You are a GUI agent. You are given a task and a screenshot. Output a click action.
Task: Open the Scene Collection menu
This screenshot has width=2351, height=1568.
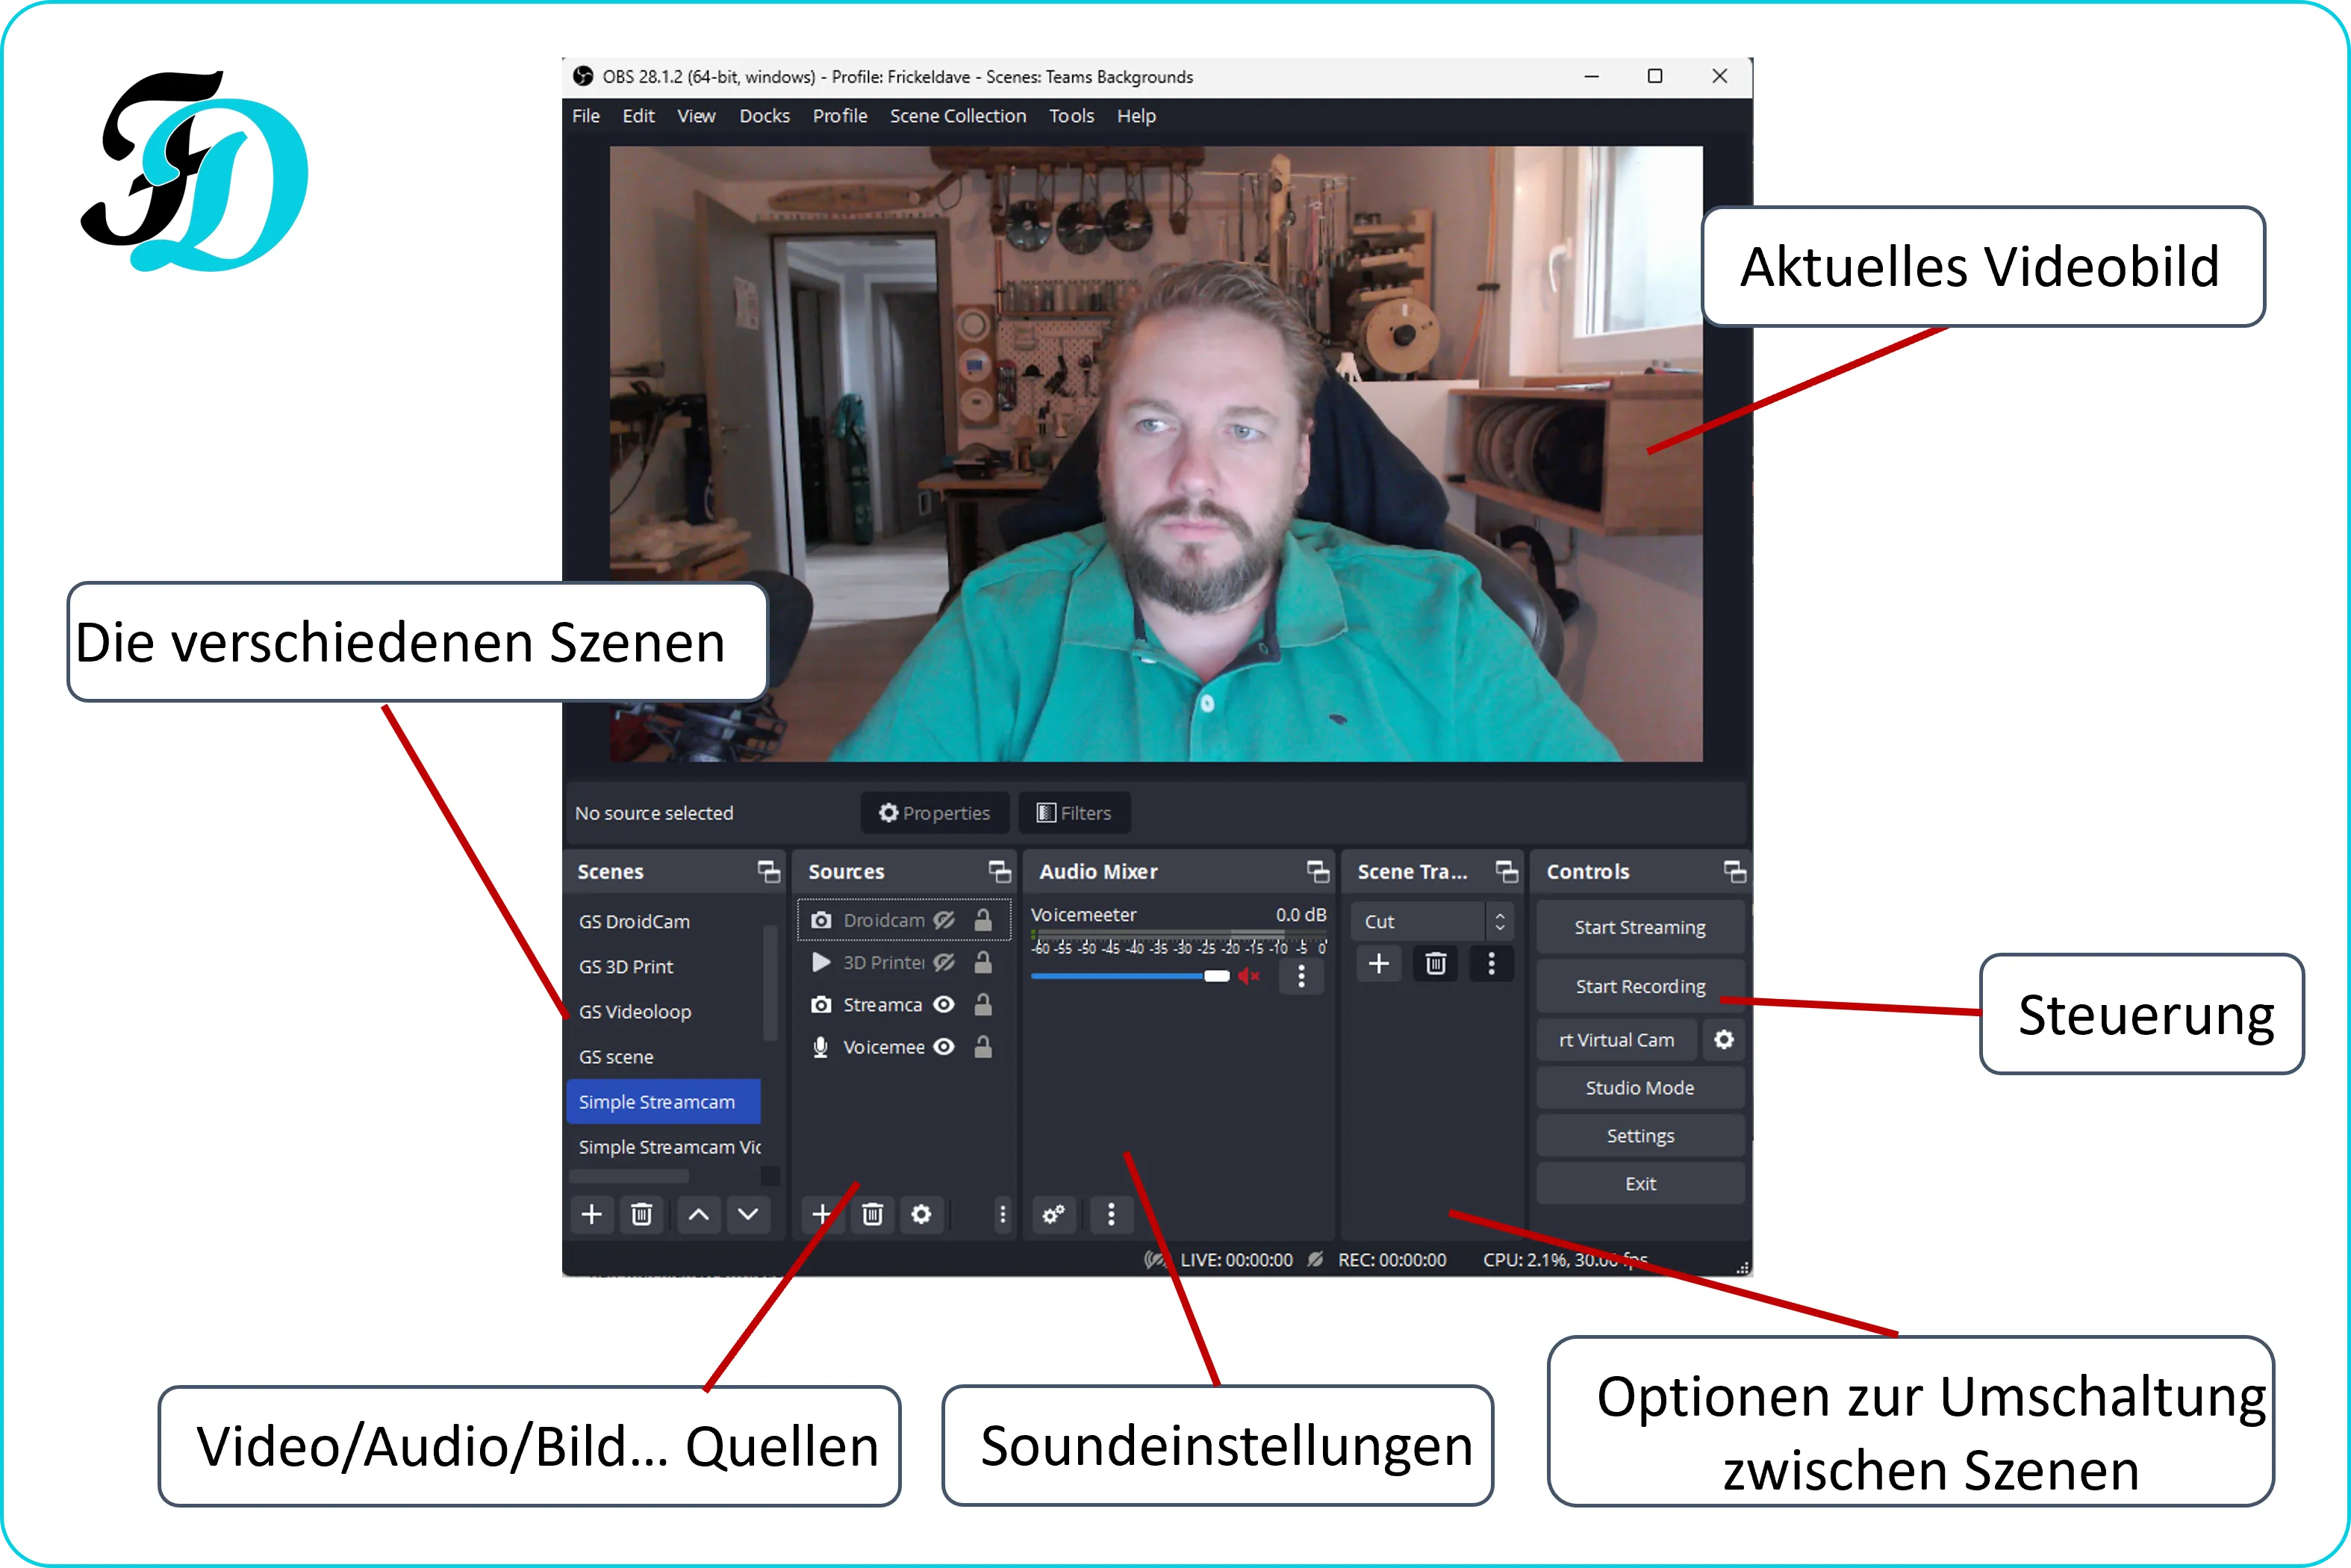click(x=958, y=116)
